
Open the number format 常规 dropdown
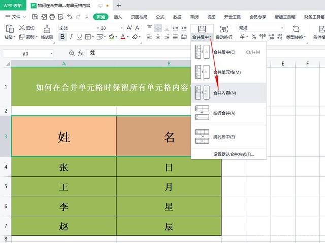[282, 28]
